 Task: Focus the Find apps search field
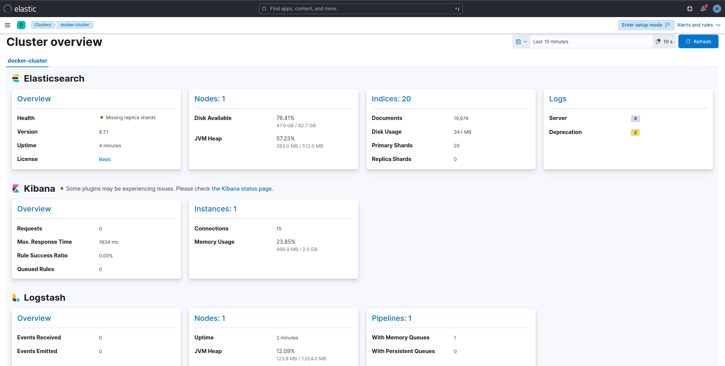pyautogui.click(x=360, y=9)
